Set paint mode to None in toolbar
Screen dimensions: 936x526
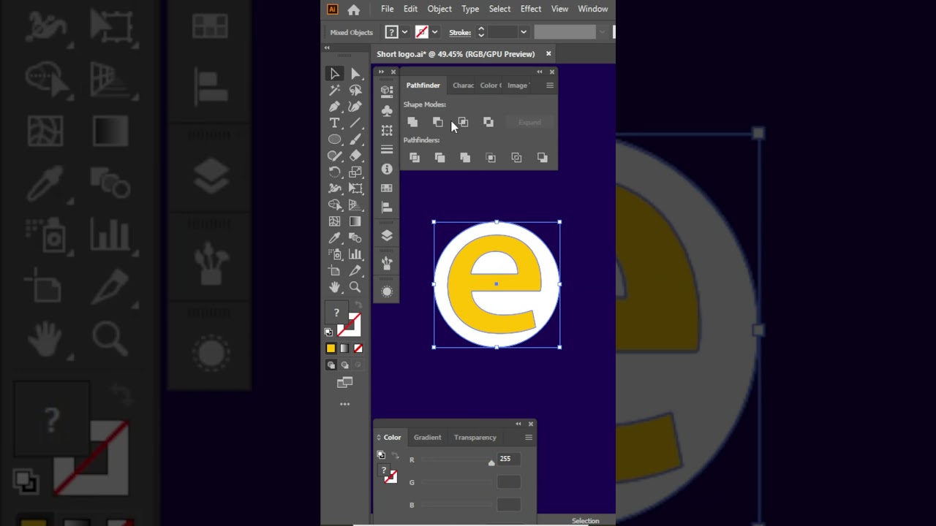pos(358,348)
